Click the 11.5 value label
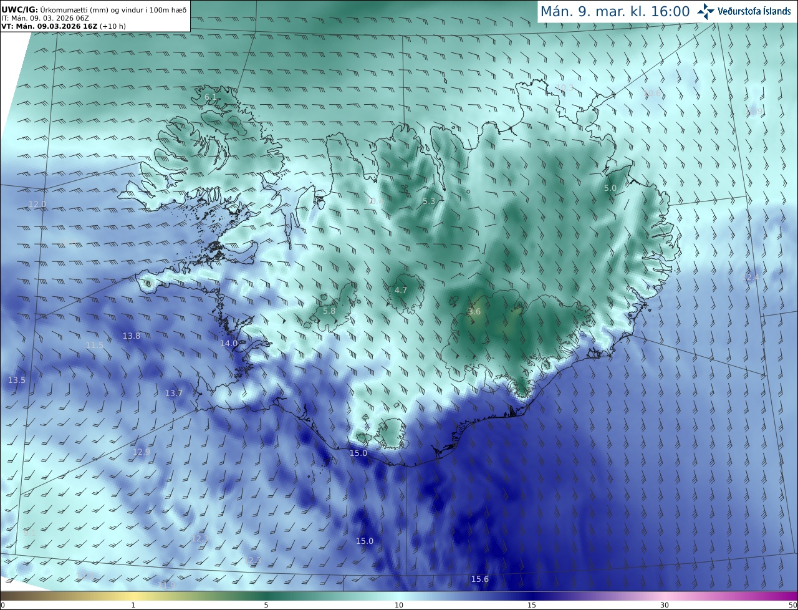 point(95,345)
